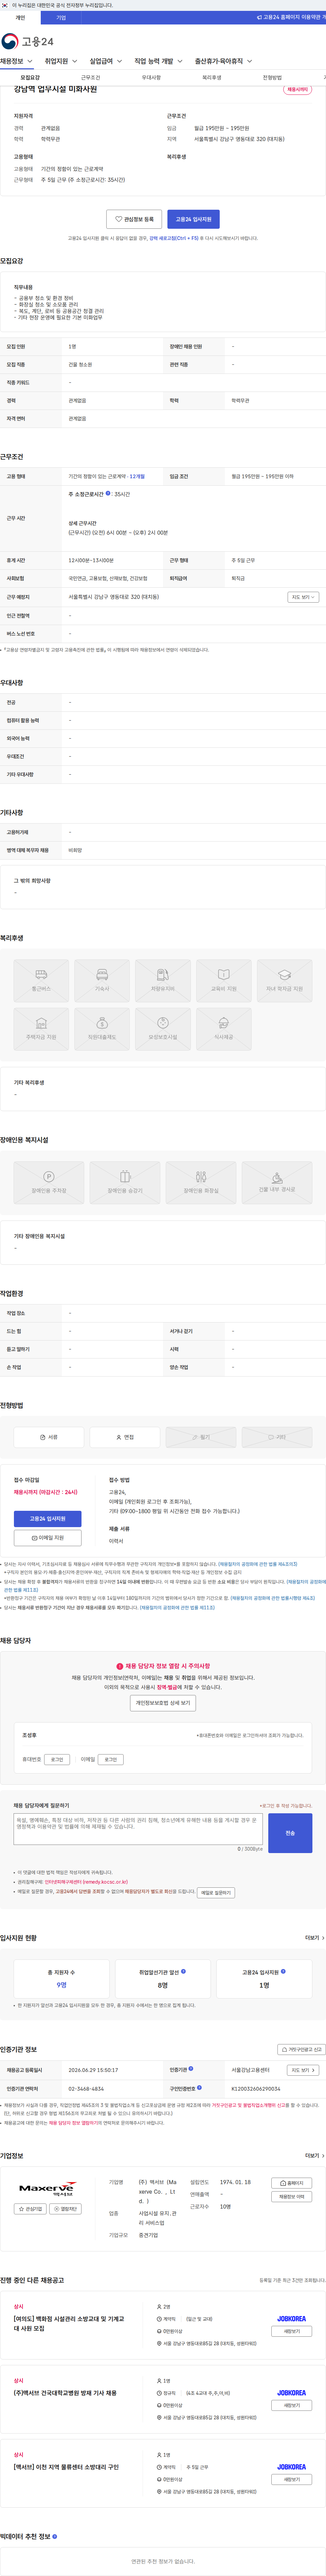Click the 메일로 질문하기 button
Screen dimensions: 326x2576
pyautogui.click(x=216, y=1893)
